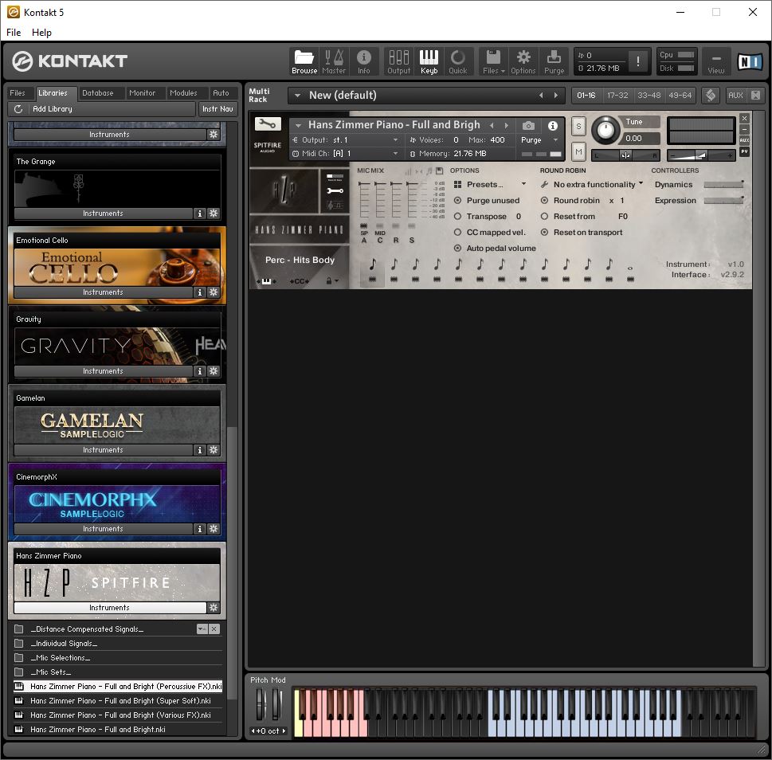Viewport: 772px width, 760px height.
Task: Show rack page 17-32
Action: point(617,96)
